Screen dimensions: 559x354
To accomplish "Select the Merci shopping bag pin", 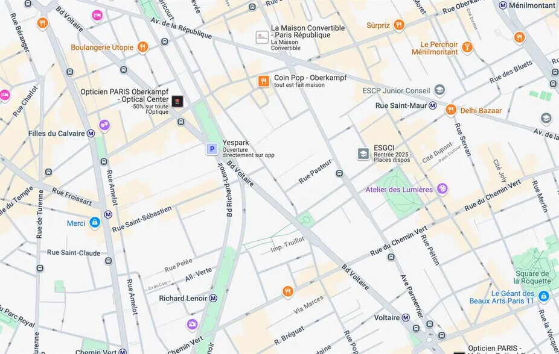I will point(94,223).
